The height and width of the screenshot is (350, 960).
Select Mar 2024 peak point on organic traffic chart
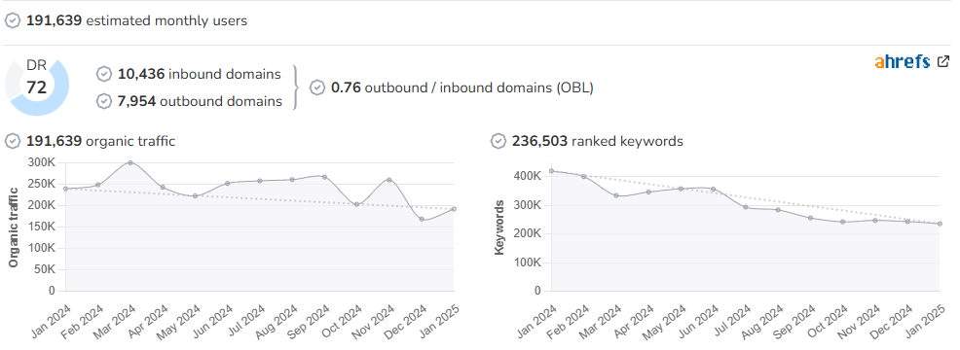[130, 162]
